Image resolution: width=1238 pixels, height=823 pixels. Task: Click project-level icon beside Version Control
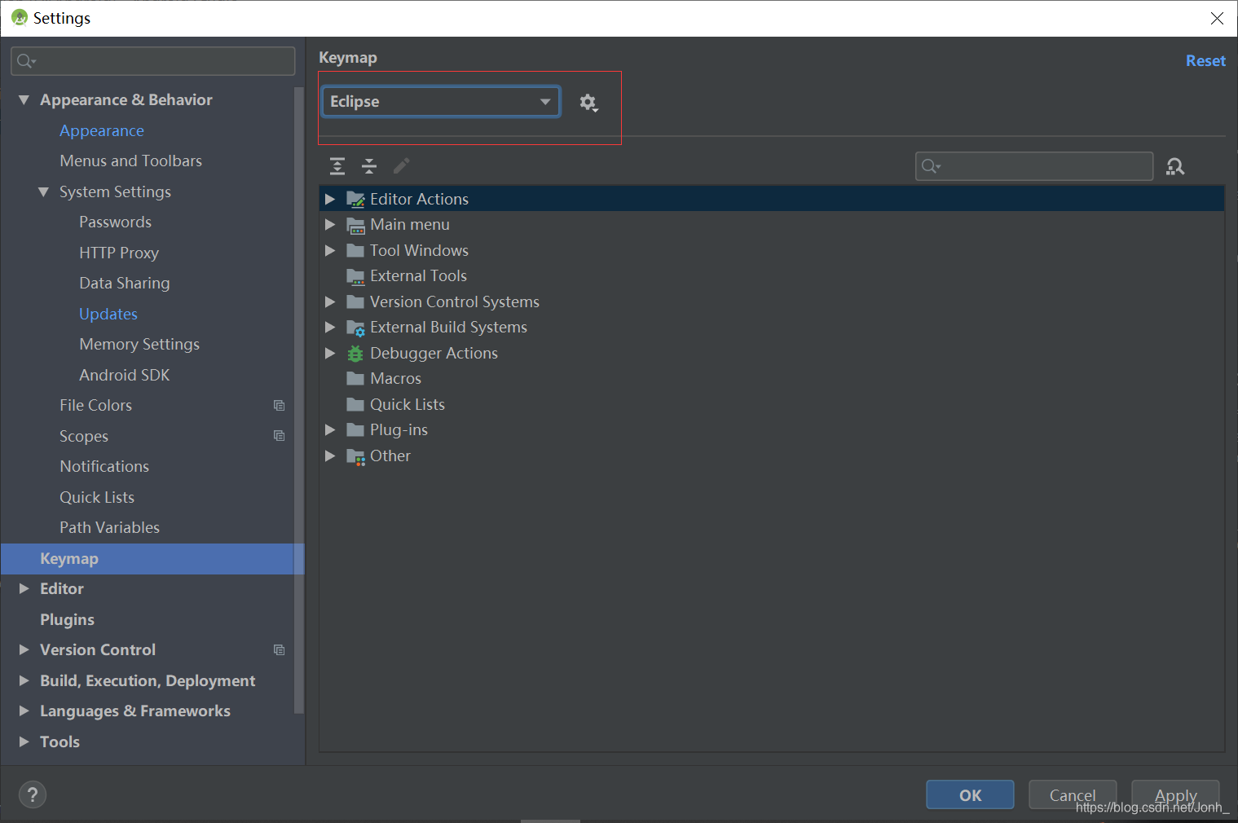coord(279,649)
